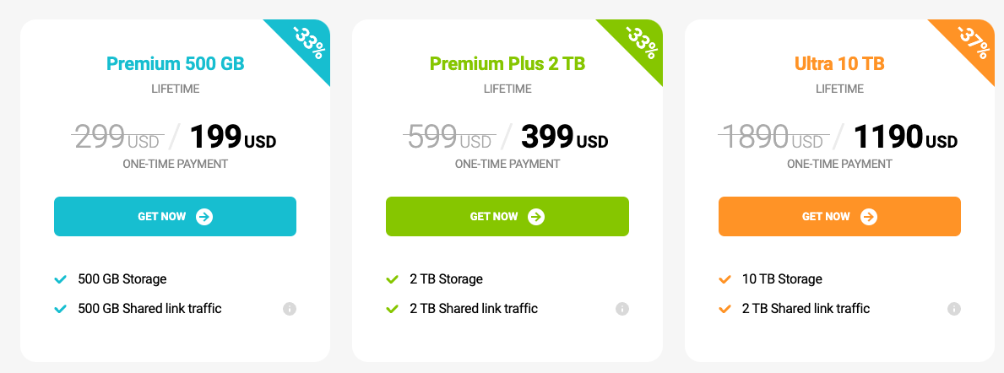Select the Premium 500 GB title

(176, 64)
